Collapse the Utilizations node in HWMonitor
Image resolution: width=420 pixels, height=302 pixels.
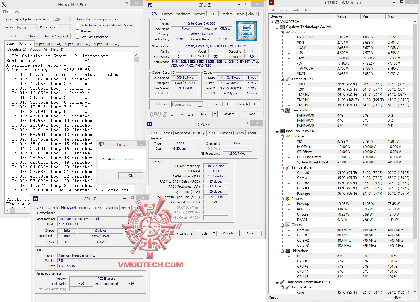(282, 251)
